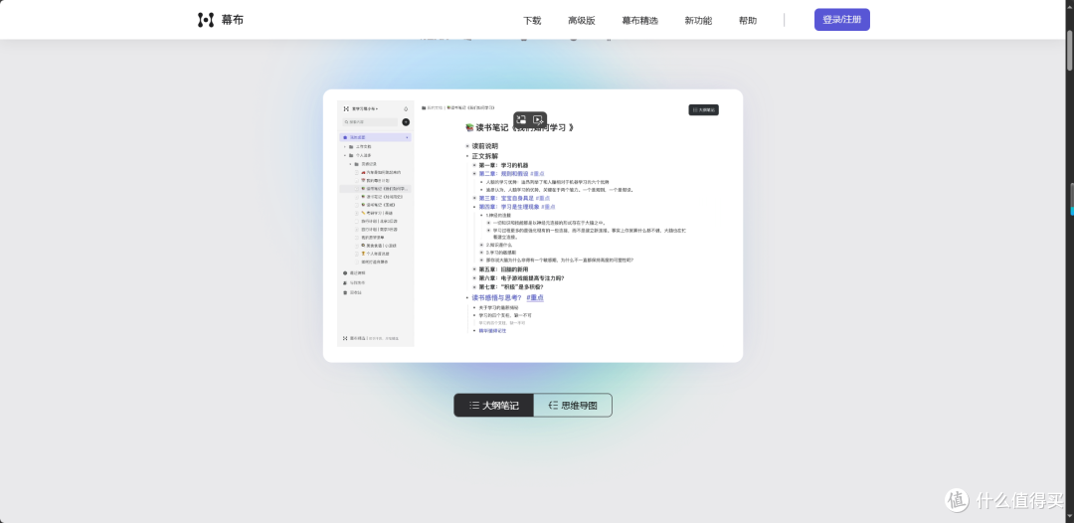Viewport: 1074px width, 523px height.
Task: Switch to the 大纲笔记 tab
Action: [x=494, y=406]
